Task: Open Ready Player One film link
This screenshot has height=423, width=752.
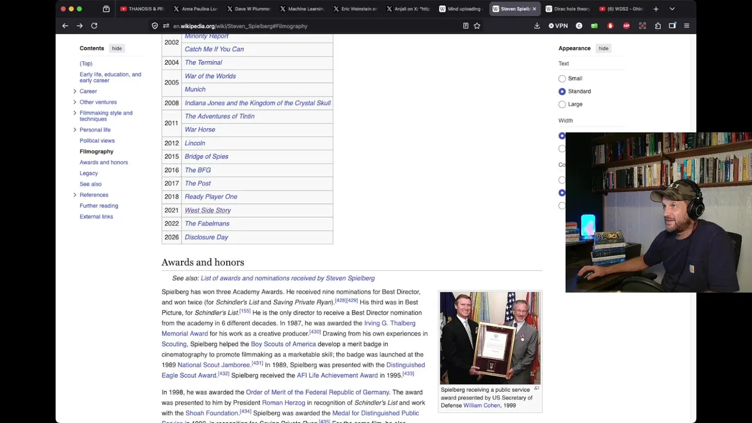Action: point(211,197)
